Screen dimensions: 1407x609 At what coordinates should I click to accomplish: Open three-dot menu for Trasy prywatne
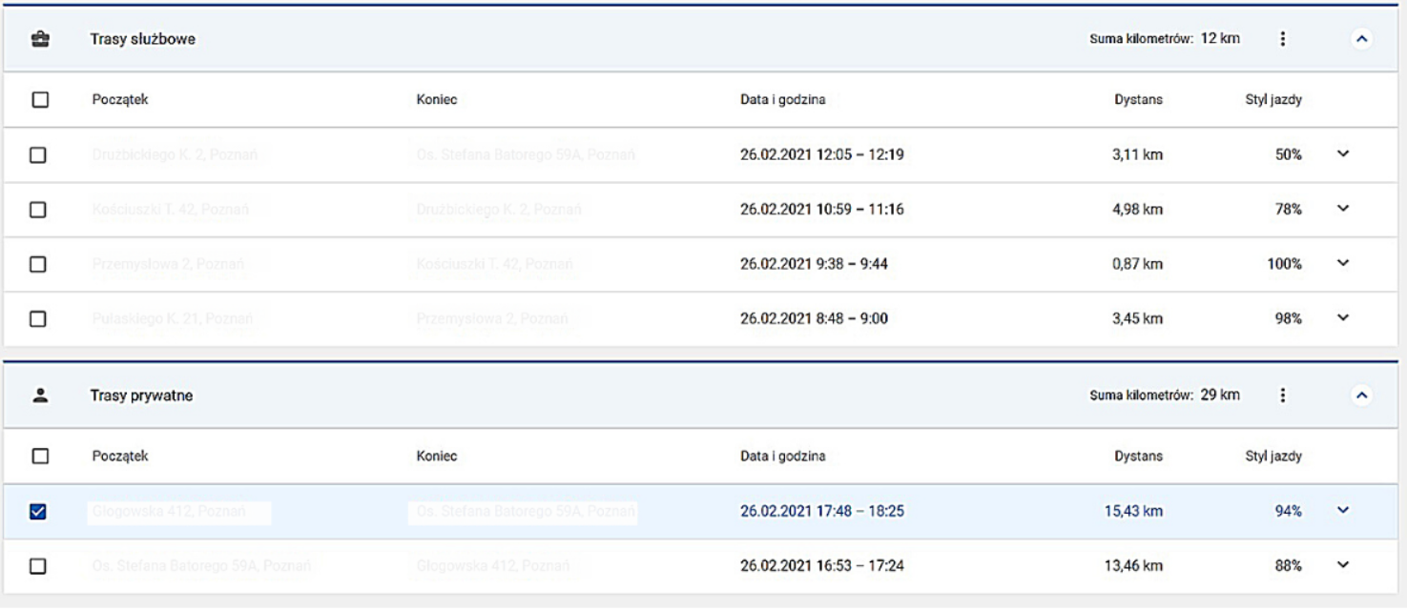tap(1283, 396)
